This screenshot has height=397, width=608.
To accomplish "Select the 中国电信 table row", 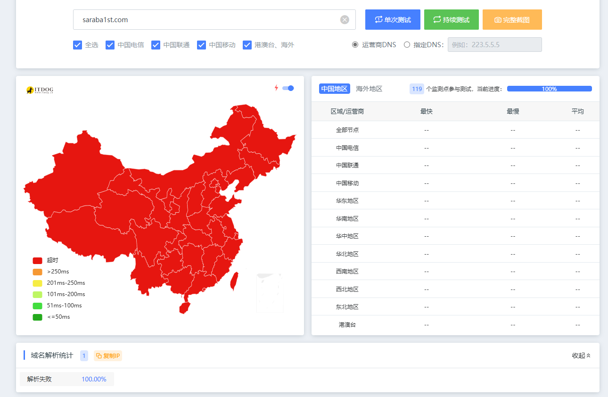I will click(455, 148).
